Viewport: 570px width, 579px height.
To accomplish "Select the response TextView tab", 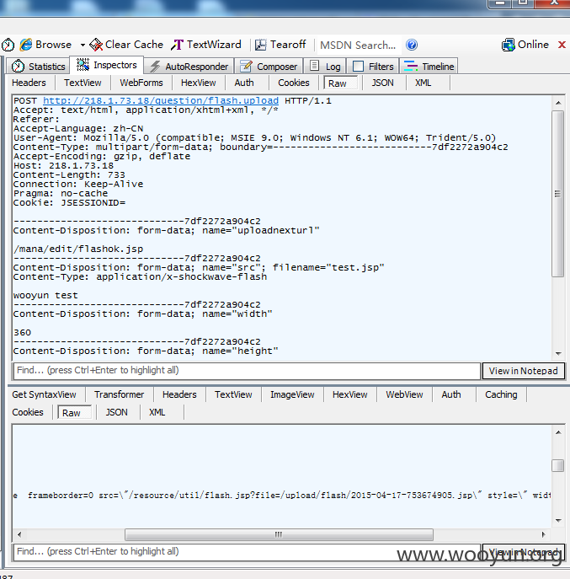I will point(233,394).
